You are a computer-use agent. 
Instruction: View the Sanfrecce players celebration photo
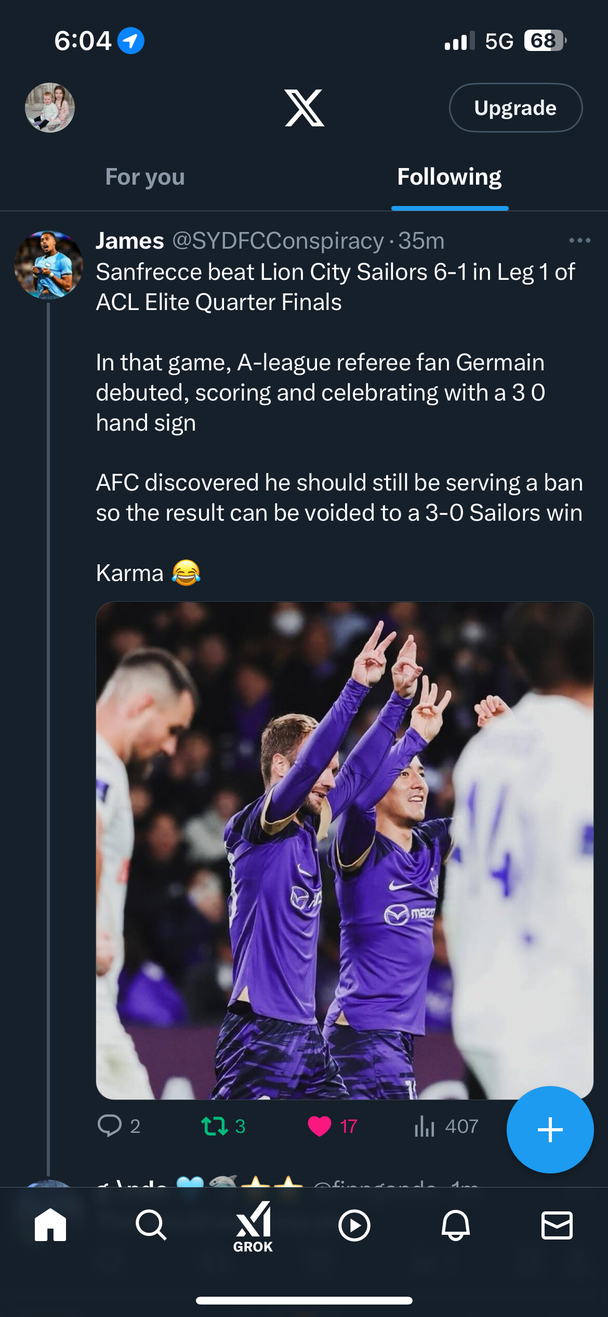click(x=345, y=850)
